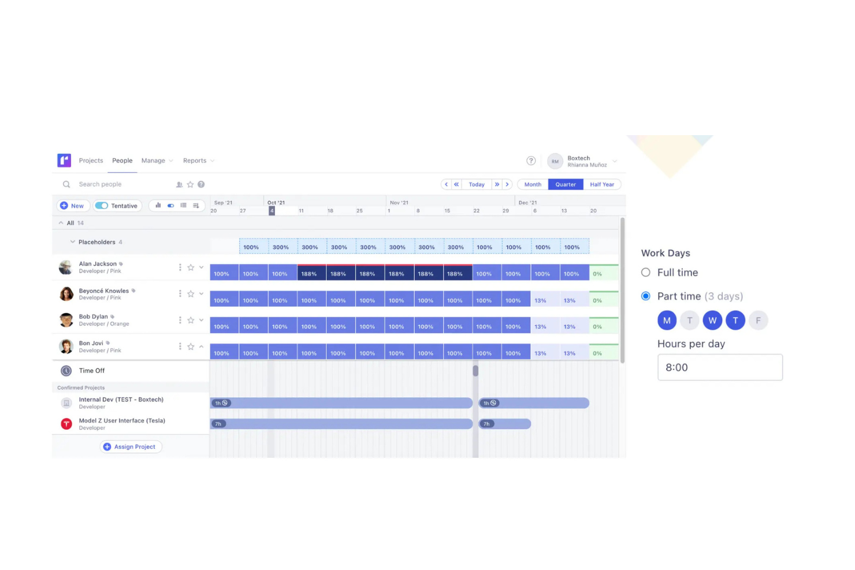Open Alan Jackson's name link

coord(98,264)
